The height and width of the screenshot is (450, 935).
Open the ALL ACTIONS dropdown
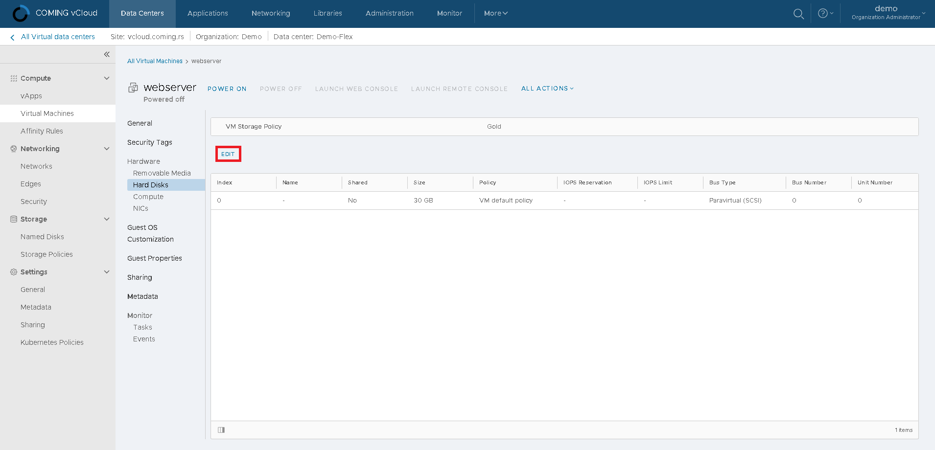(x=547, y=89)
